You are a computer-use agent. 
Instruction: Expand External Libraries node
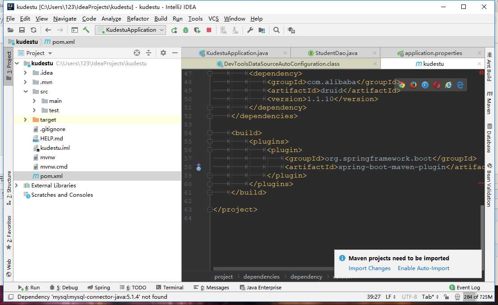[17, 185]
